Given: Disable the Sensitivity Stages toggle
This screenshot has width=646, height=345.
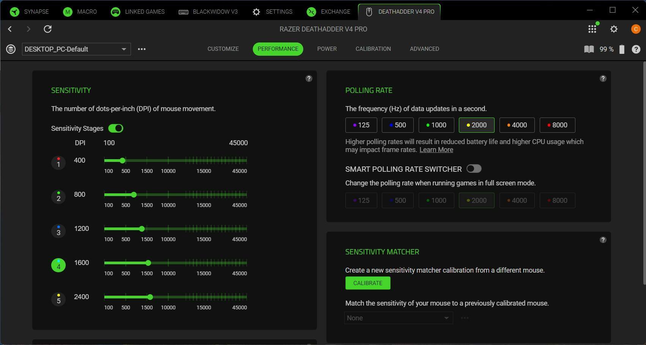Looking at the screenshot, I should pos(116,129).
